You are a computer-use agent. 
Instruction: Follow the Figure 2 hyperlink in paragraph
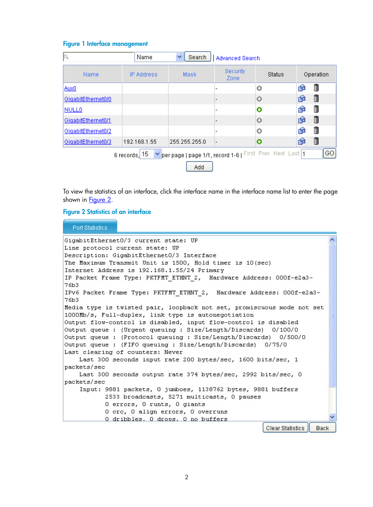100,200
